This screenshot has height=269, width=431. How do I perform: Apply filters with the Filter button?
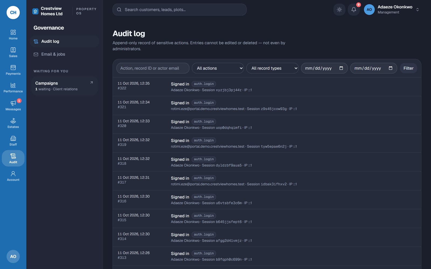pyautogui.click(x=408, y=68)
